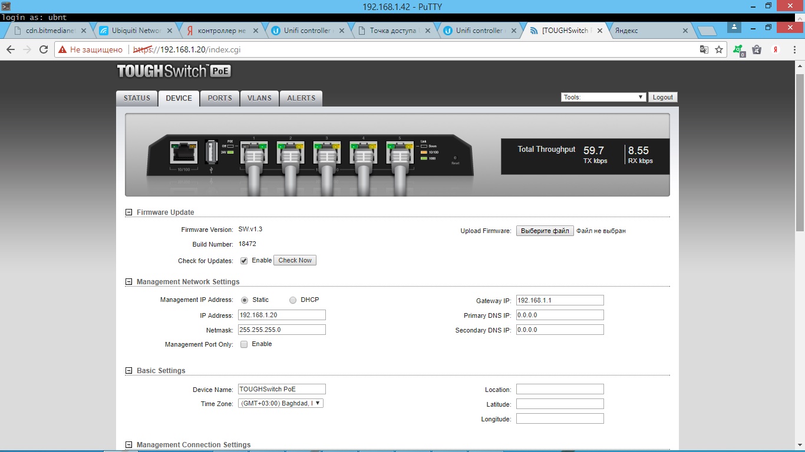Image resolution: width=805 pixels, height=452 pixels.
Task: Close the Яндекс tab
Action: 685,31
